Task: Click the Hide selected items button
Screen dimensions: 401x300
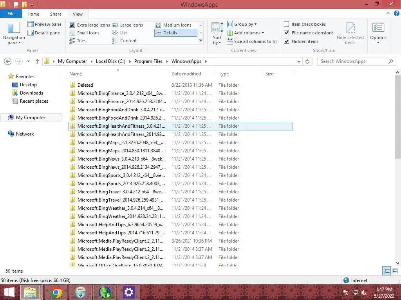Action: tap(350, 33)
